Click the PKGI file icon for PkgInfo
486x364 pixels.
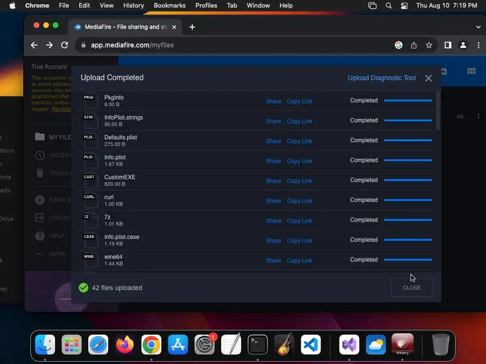tap(90, 100)
